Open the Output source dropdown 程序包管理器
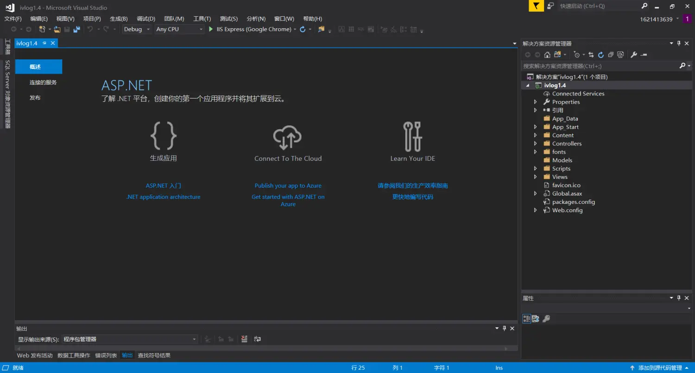Image resolution: width=695 pixels, height=373 pixels. [x=130, y=339]
